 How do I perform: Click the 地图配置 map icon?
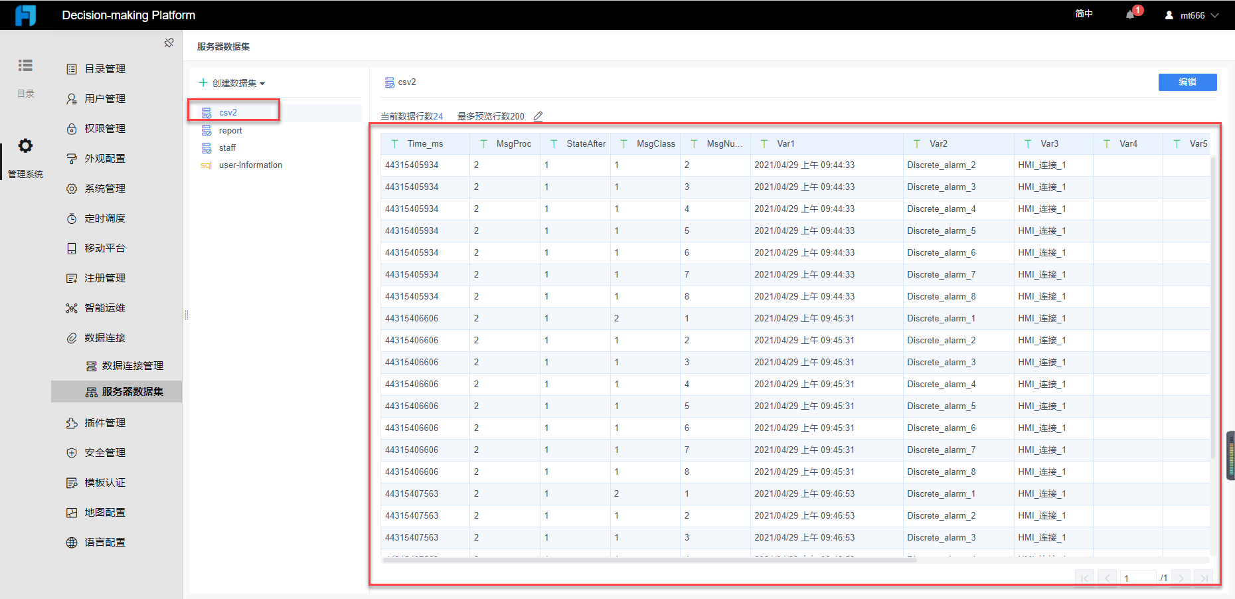click(x=72, y=513)
